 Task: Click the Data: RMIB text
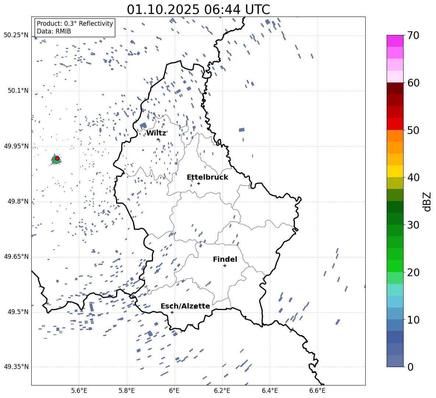[x=54, y=31]
